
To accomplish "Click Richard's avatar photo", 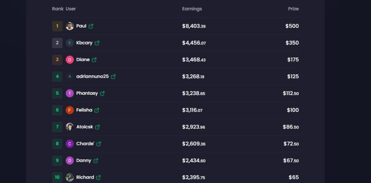I will pyautogui.click(x=70, y=177).
